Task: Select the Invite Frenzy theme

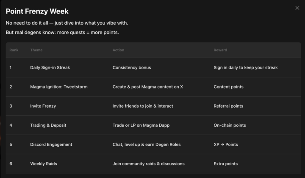Action: tap(43, 106)
